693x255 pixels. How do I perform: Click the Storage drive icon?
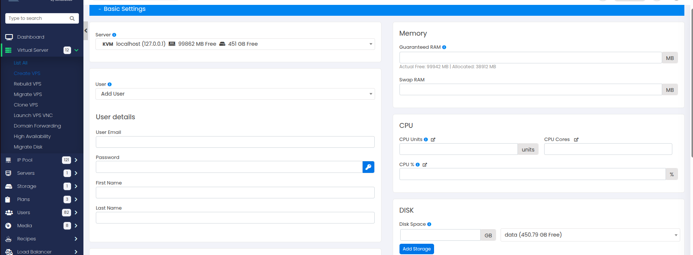[9, 186]
